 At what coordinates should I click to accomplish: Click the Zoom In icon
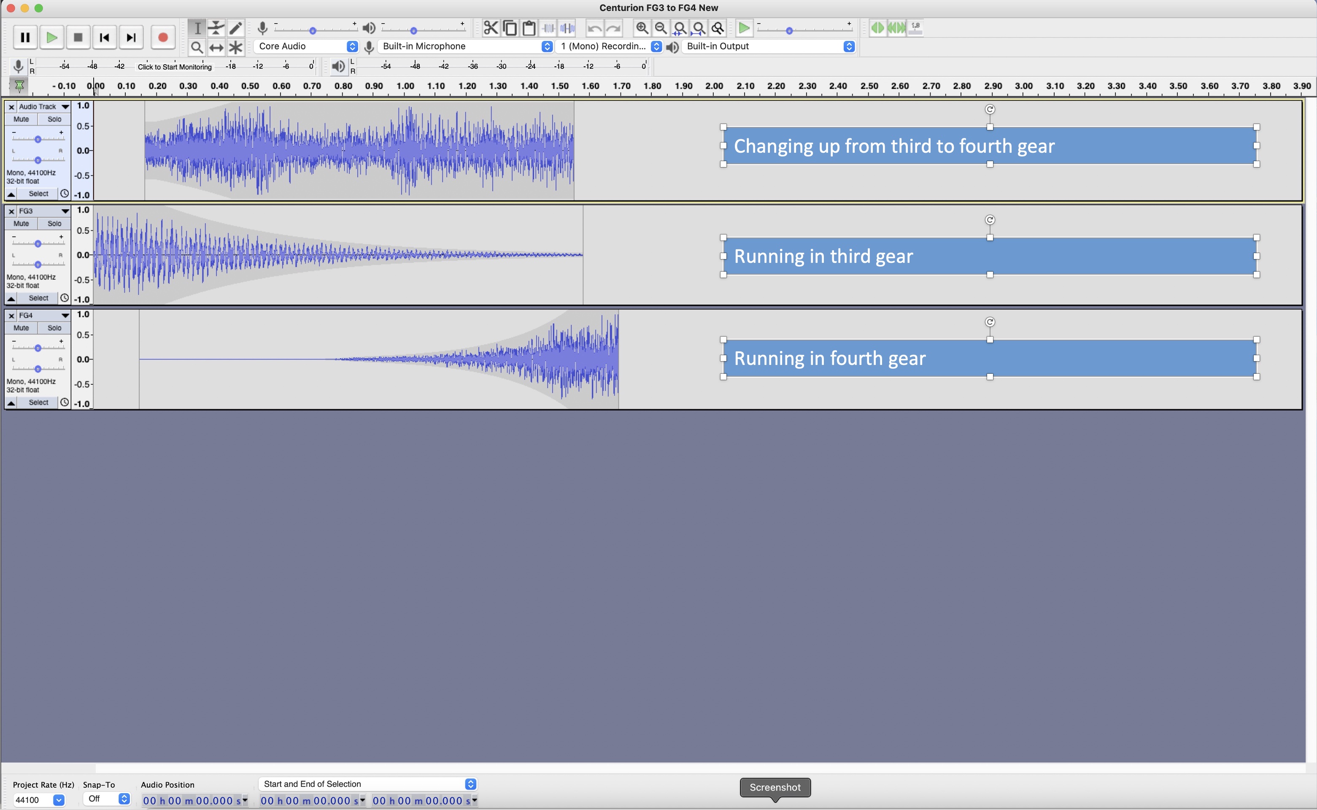point(642,28)
